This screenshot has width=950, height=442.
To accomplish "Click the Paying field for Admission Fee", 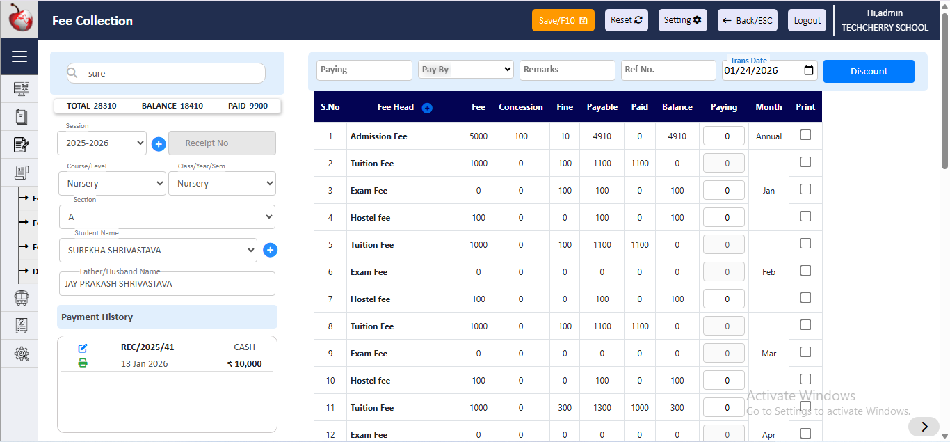I will click(723, 136).
